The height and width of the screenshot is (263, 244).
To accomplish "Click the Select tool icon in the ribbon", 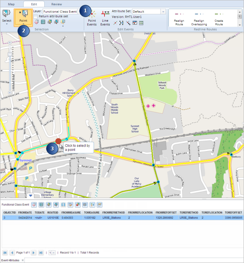I will (6, 14).
